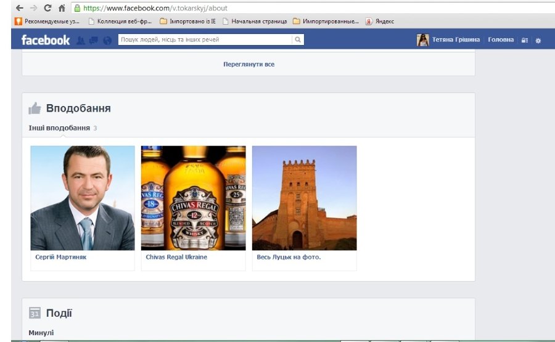
Task: Click the search magnifier button
Action: tap(297, 40)
